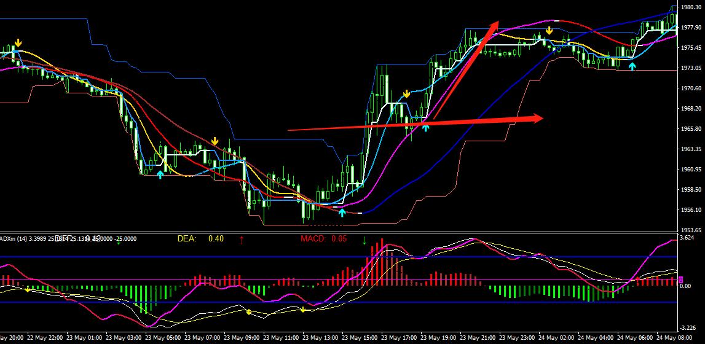Screen dimensions: 705x344
Task: Click price level 1968.20 on the price axis
Action: (692, 109)
